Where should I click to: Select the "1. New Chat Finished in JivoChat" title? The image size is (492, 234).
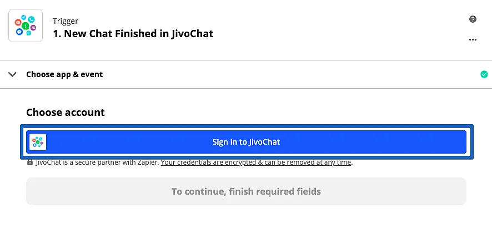pyautogui.click(x=133, y=34)
